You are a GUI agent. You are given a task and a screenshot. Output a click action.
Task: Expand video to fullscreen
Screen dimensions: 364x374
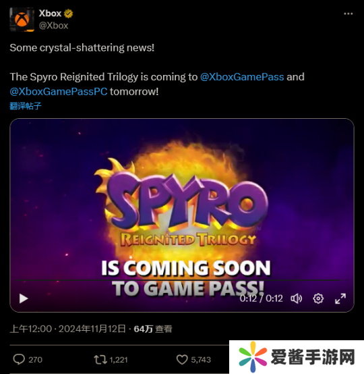[x=340, y=298]
